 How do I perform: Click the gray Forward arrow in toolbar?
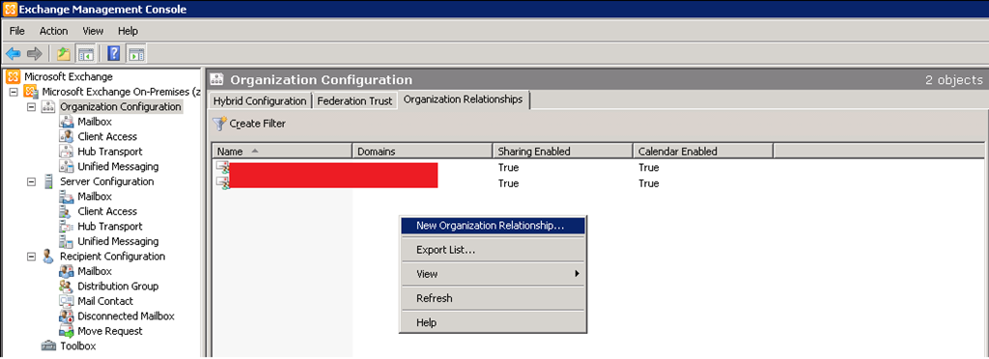tap(34, 54)
